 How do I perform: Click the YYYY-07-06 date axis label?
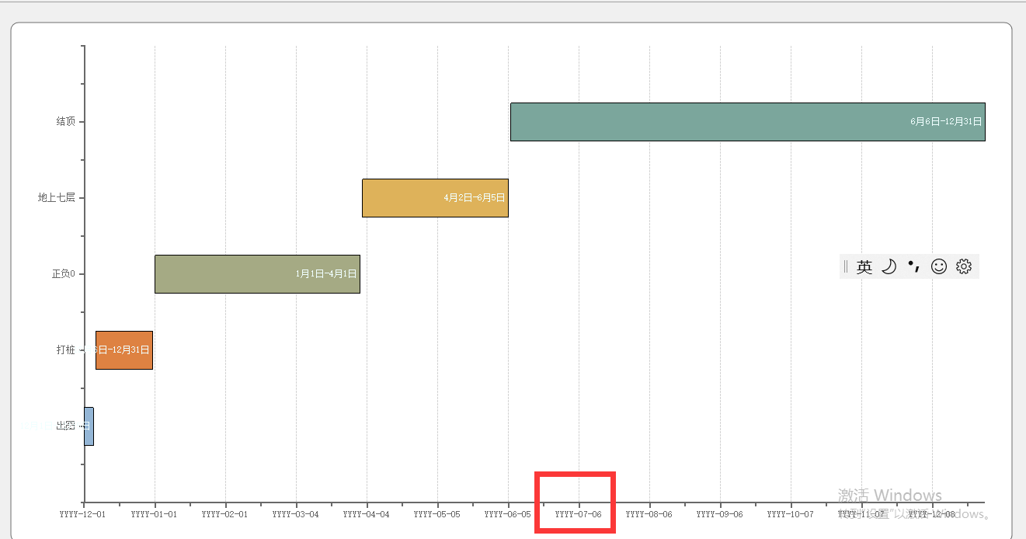(578, 514)
